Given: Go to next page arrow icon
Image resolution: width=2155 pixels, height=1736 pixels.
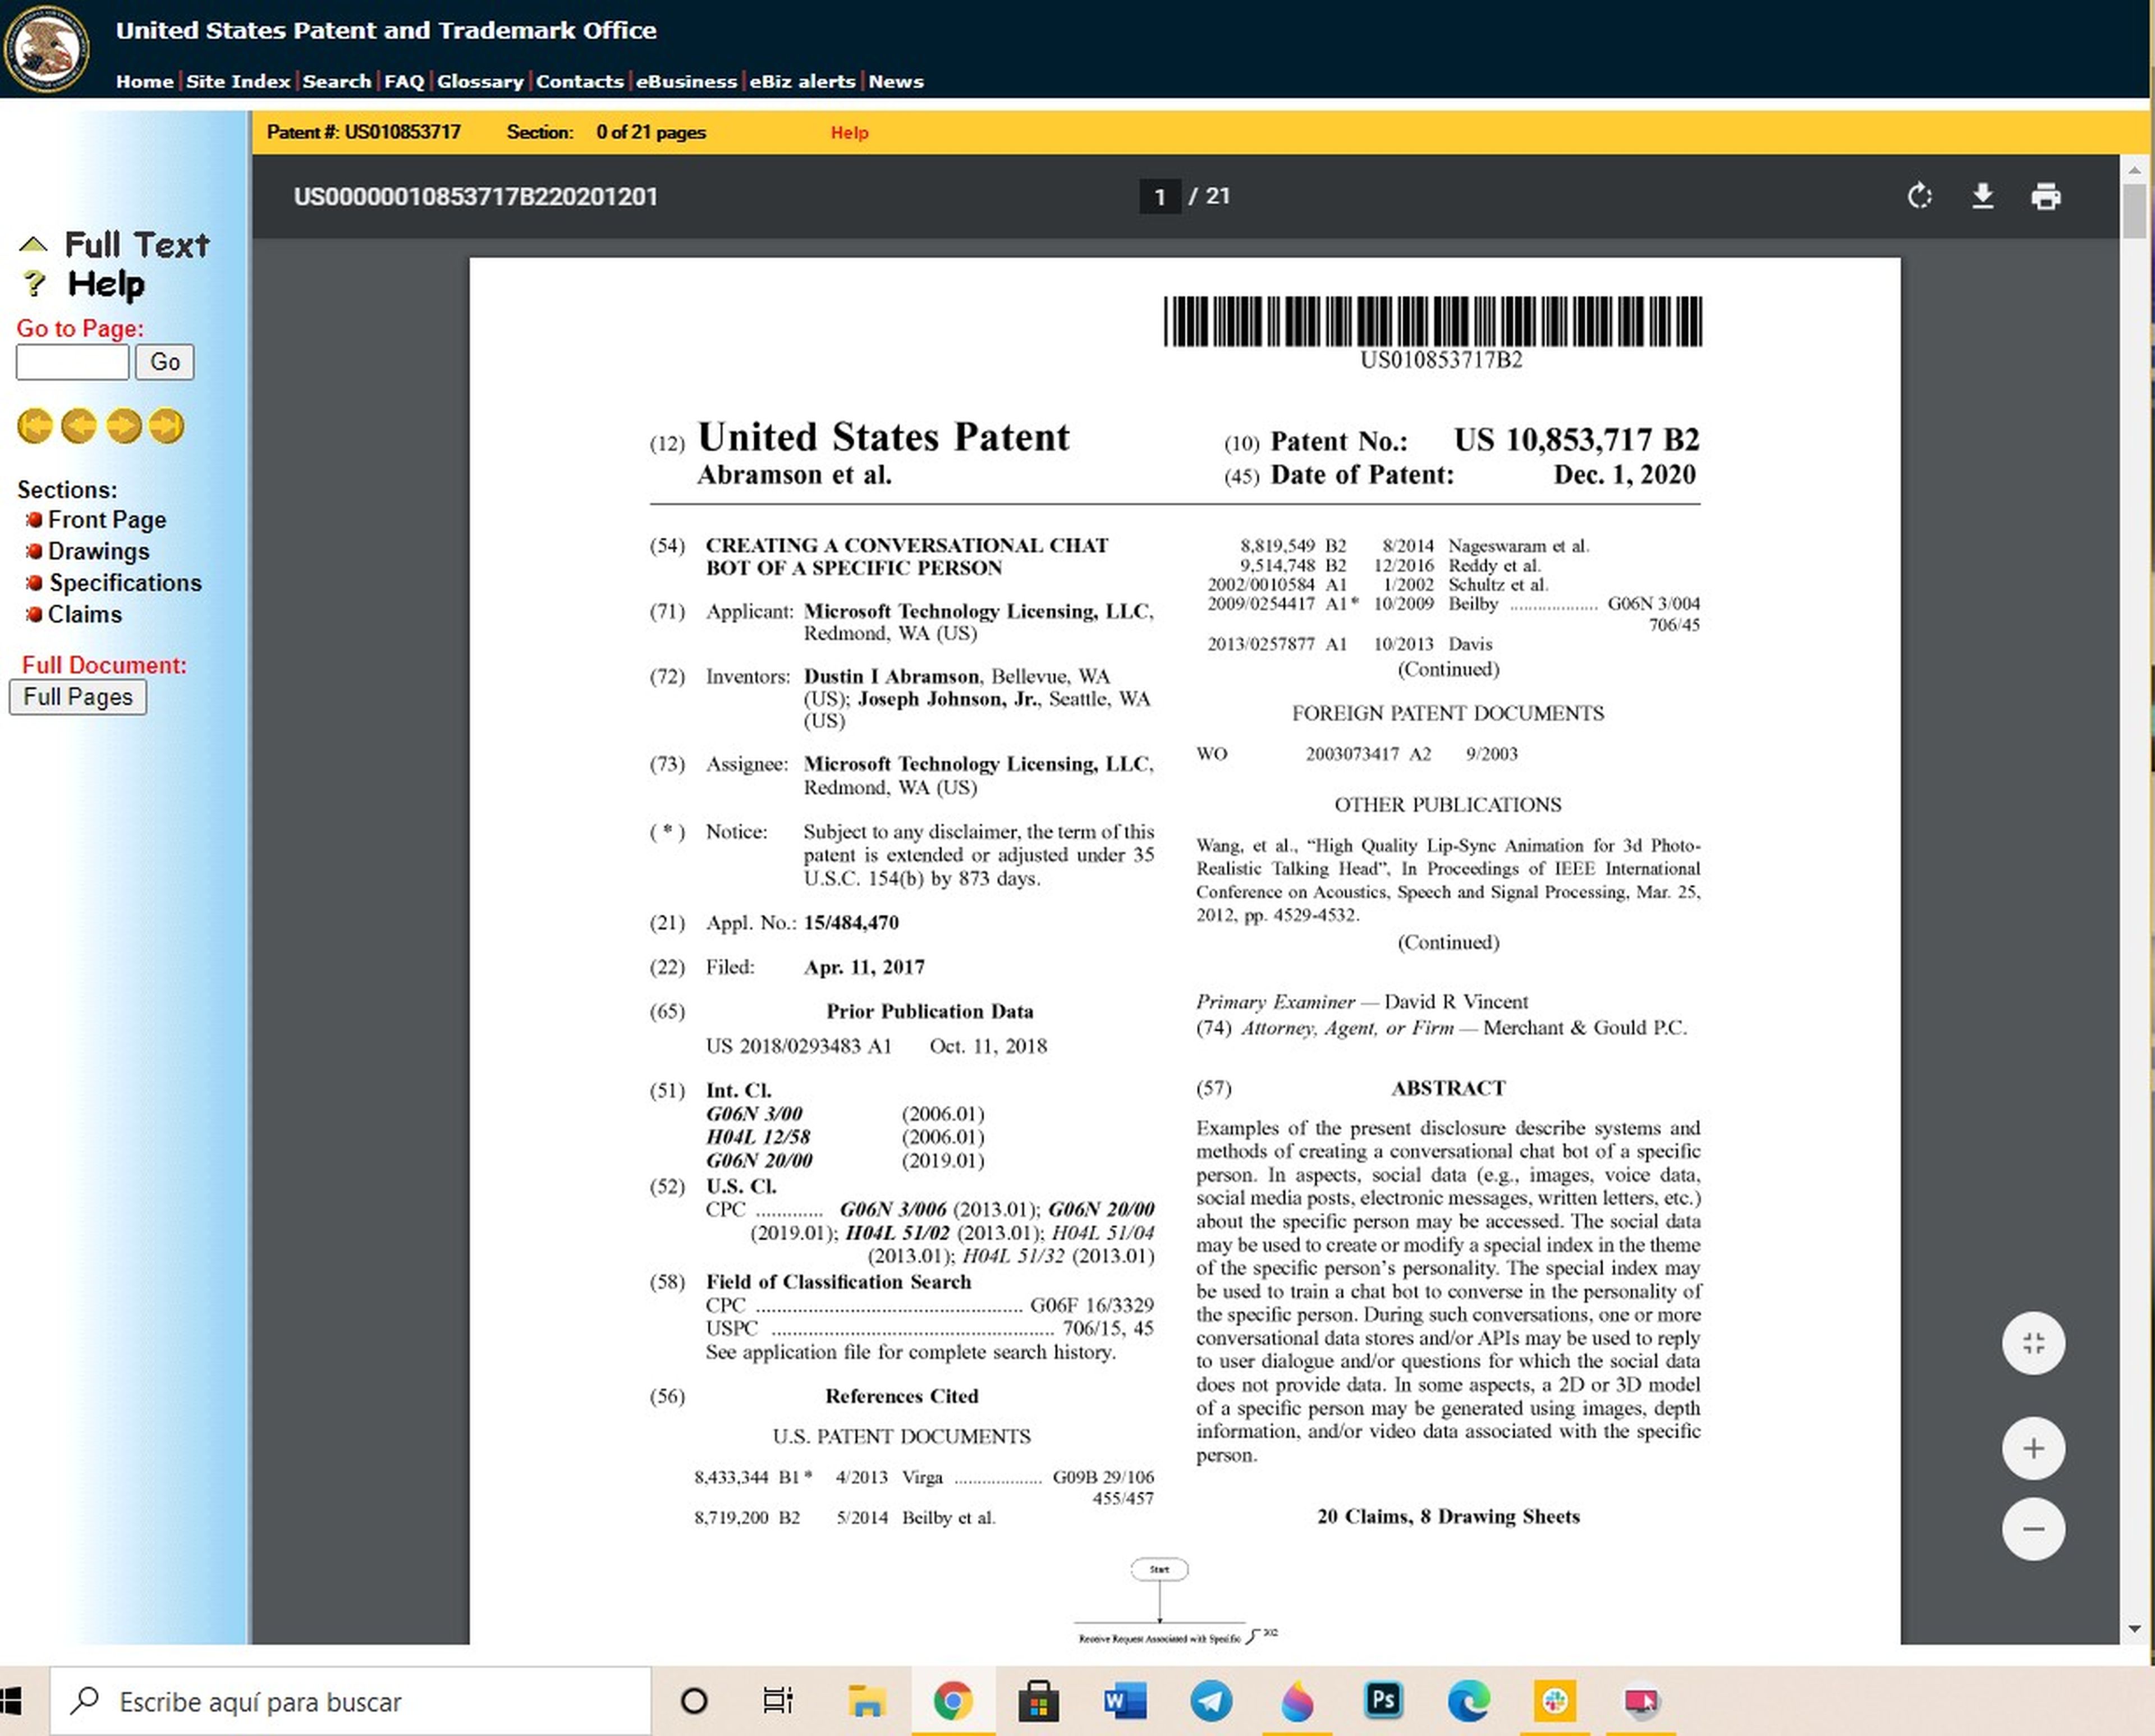Looking at the screenshot, I should click(x=123, y=426).
